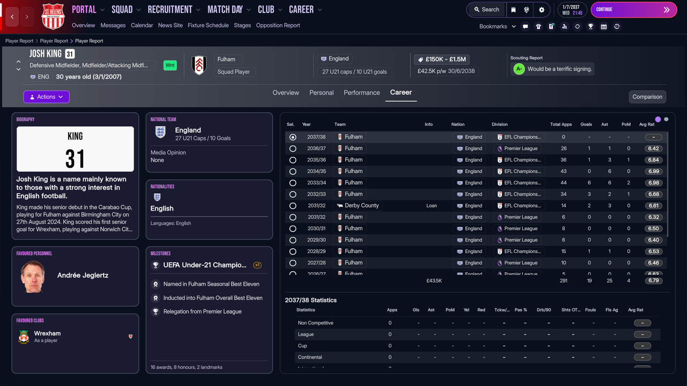Click the grey page indicator dot
The width and height of the screenshot is (687, 386).
[667, 119]
